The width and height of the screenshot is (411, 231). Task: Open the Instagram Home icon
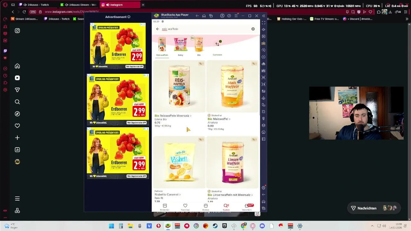point(17,66)
